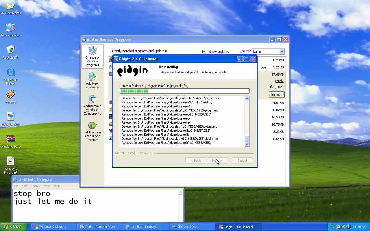This screenshot has width=370, height=231.
Task: Open Notepad Format menu
Action: [x=36, y=186]
